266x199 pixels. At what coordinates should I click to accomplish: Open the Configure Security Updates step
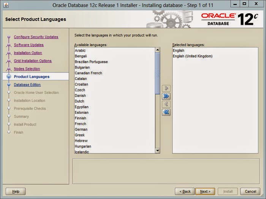tap(36, 37)
